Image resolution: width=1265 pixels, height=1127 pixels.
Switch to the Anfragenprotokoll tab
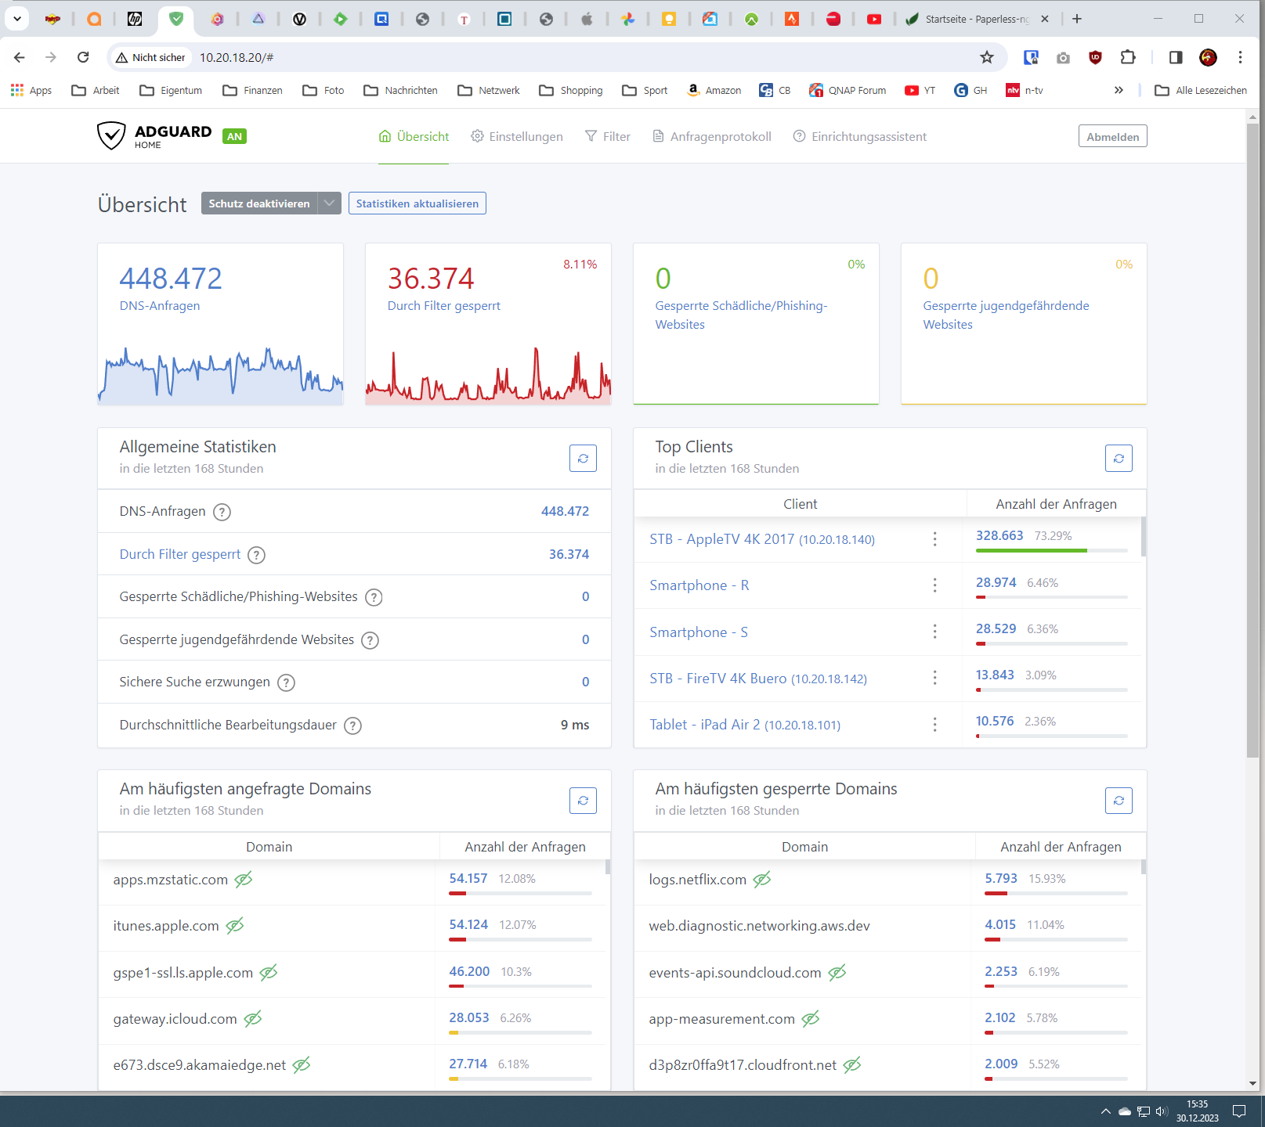712,136
